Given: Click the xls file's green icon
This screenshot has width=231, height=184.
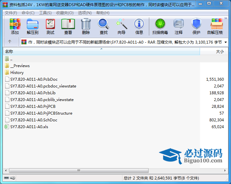Looking at the screenshot, I should (x=7, y=127).
